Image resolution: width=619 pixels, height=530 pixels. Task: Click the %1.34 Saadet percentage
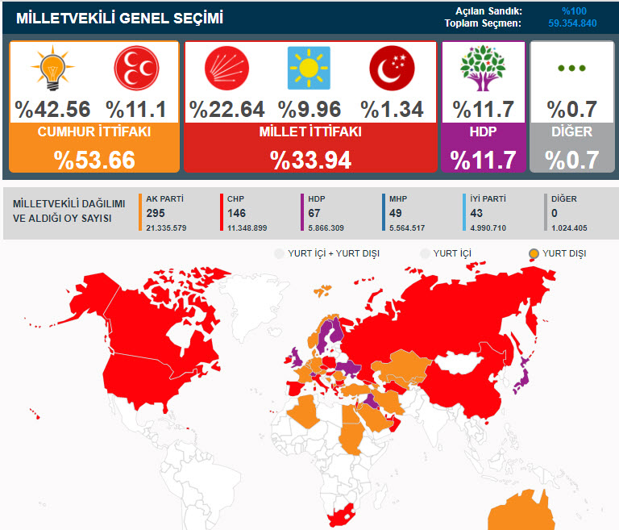[x=392, y=110]
